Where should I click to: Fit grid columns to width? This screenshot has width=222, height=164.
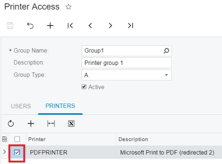pos(51,124)
